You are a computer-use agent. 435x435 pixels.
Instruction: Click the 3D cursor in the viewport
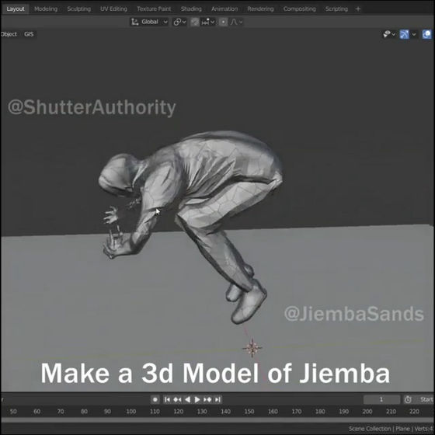click(252, 348)
